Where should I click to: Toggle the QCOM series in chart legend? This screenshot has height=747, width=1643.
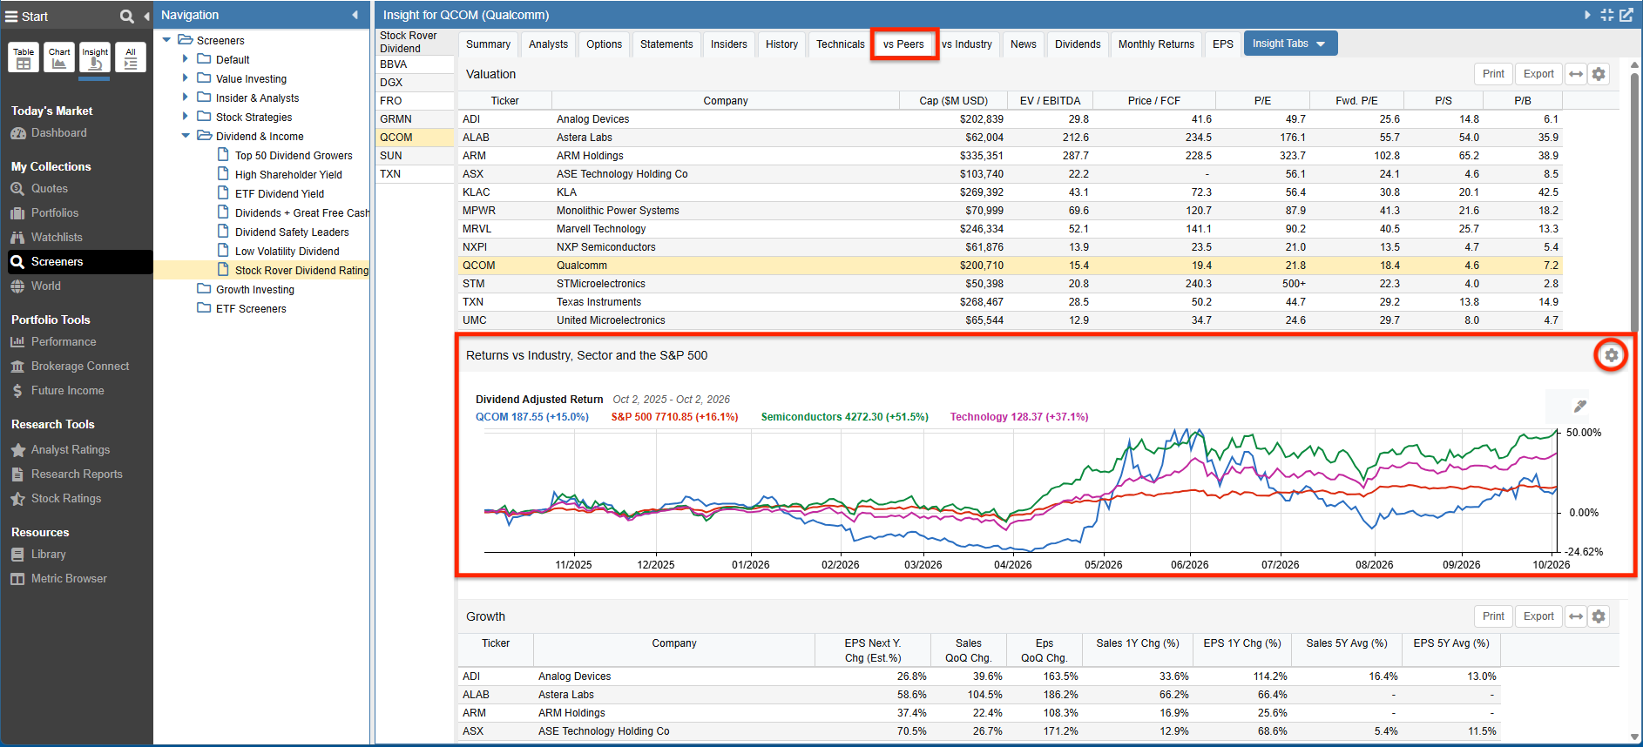coord(531,417)
